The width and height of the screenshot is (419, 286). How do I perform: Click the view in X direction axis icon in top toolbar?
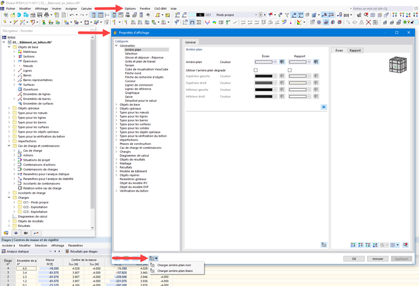point(395,15)
